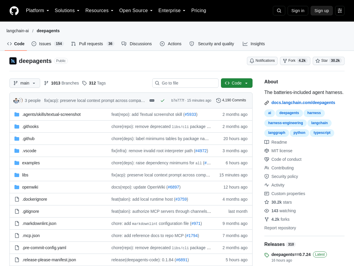Open the Solutions dropdown menu

67,11
